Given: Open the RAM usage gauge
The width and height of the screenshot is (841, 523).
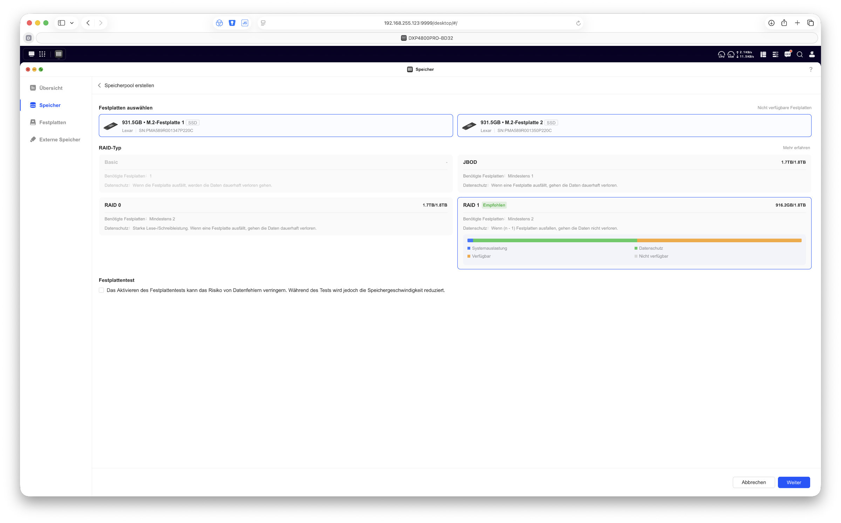Looking at the screenshot, I should [731, 54].
